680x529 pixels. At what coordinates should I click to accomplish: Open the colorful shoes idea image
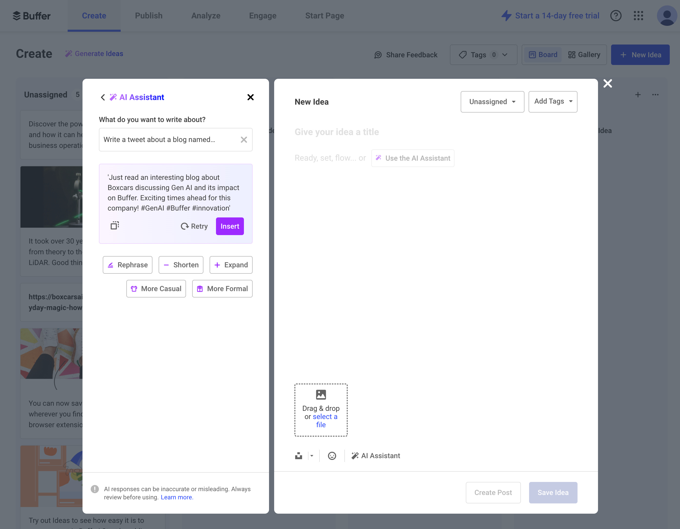(x=52, y=354)
